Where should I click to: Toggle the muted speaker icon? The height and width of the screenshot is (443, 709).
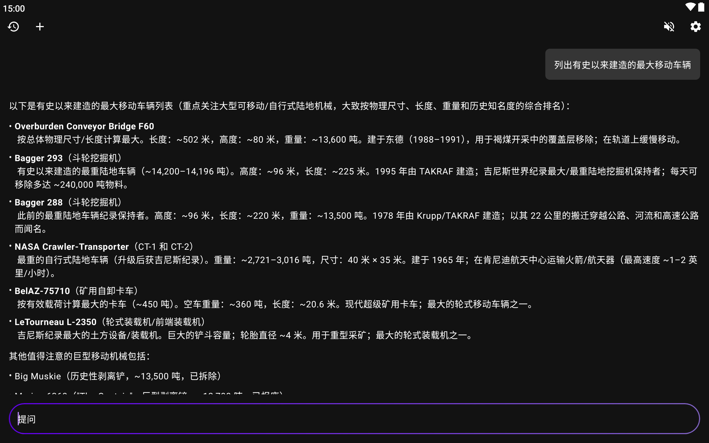pyautogui.click(x=669, y=27)
